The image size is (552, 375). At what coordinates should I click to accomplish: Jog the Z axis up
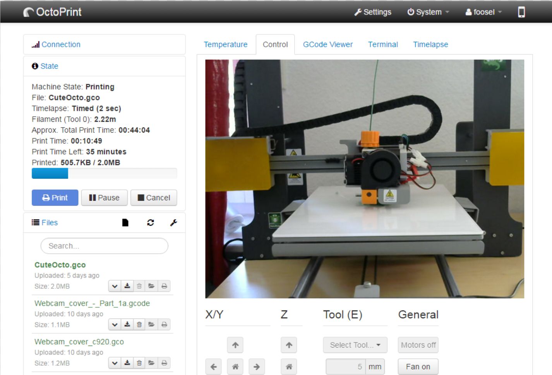tap(289, 345)
